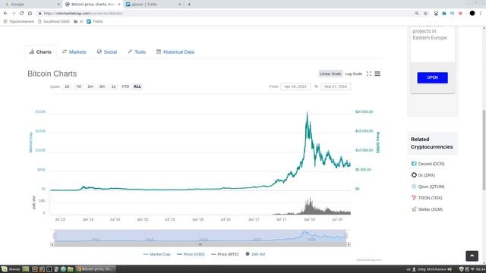Click the back-to-top arrow button
The height and width of the screenshot is (273, 486).
pos(472,256)
